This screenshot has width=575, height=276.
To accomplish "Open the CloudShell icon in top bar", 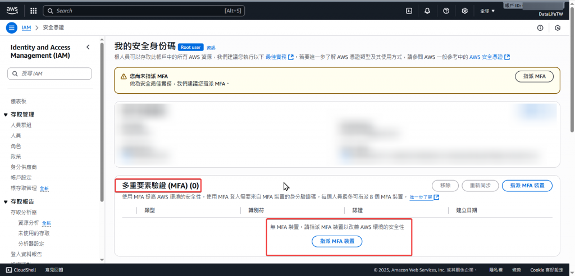I will 409,11.
